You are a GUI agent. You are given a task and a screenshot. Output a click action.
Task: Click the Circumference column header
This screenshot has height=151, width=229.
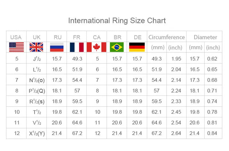[167, 37]
